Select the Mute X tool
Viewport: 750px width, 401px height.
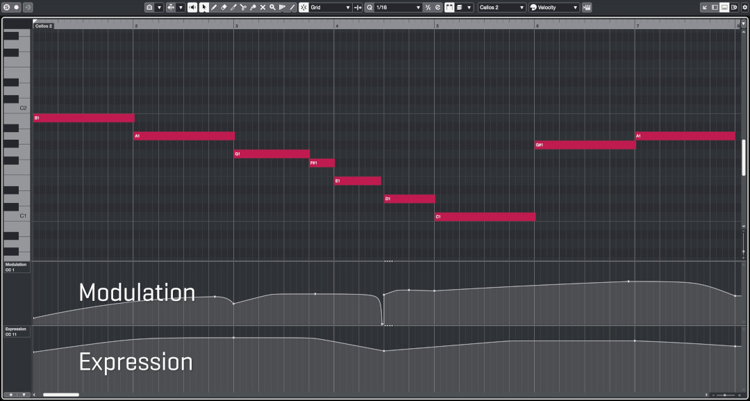[262, 8]
